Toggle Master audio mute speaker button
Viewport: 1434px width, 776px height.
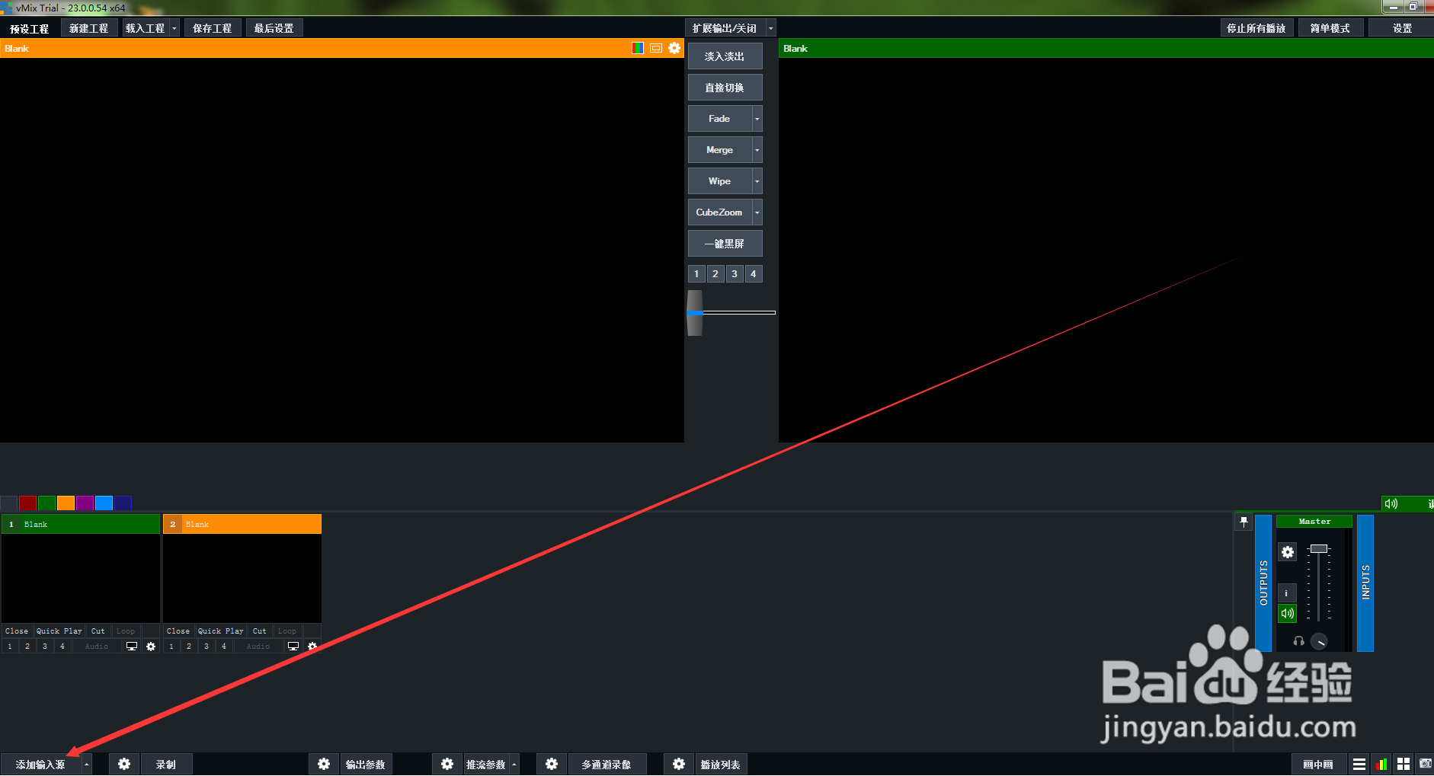point(1287,613)
